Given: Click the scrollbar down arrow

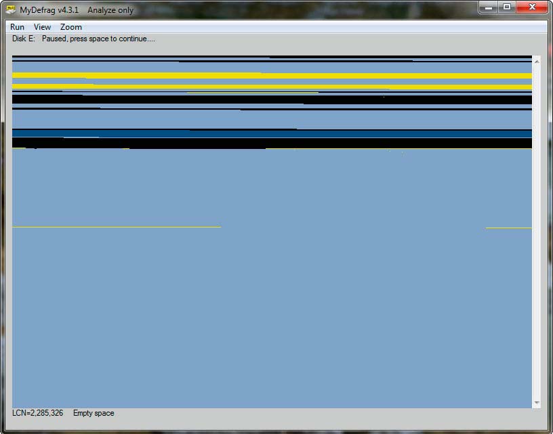Looking at the screenshot, I should (537, 403).
